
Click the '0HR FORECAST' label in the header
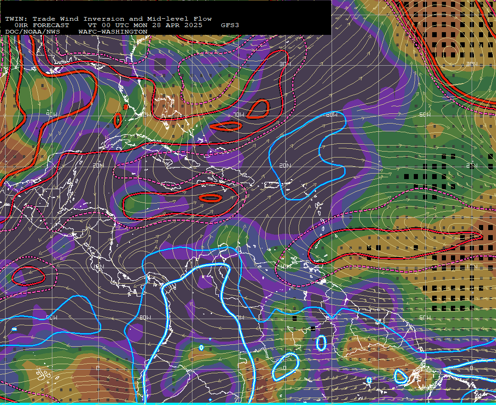click(42, 25)
